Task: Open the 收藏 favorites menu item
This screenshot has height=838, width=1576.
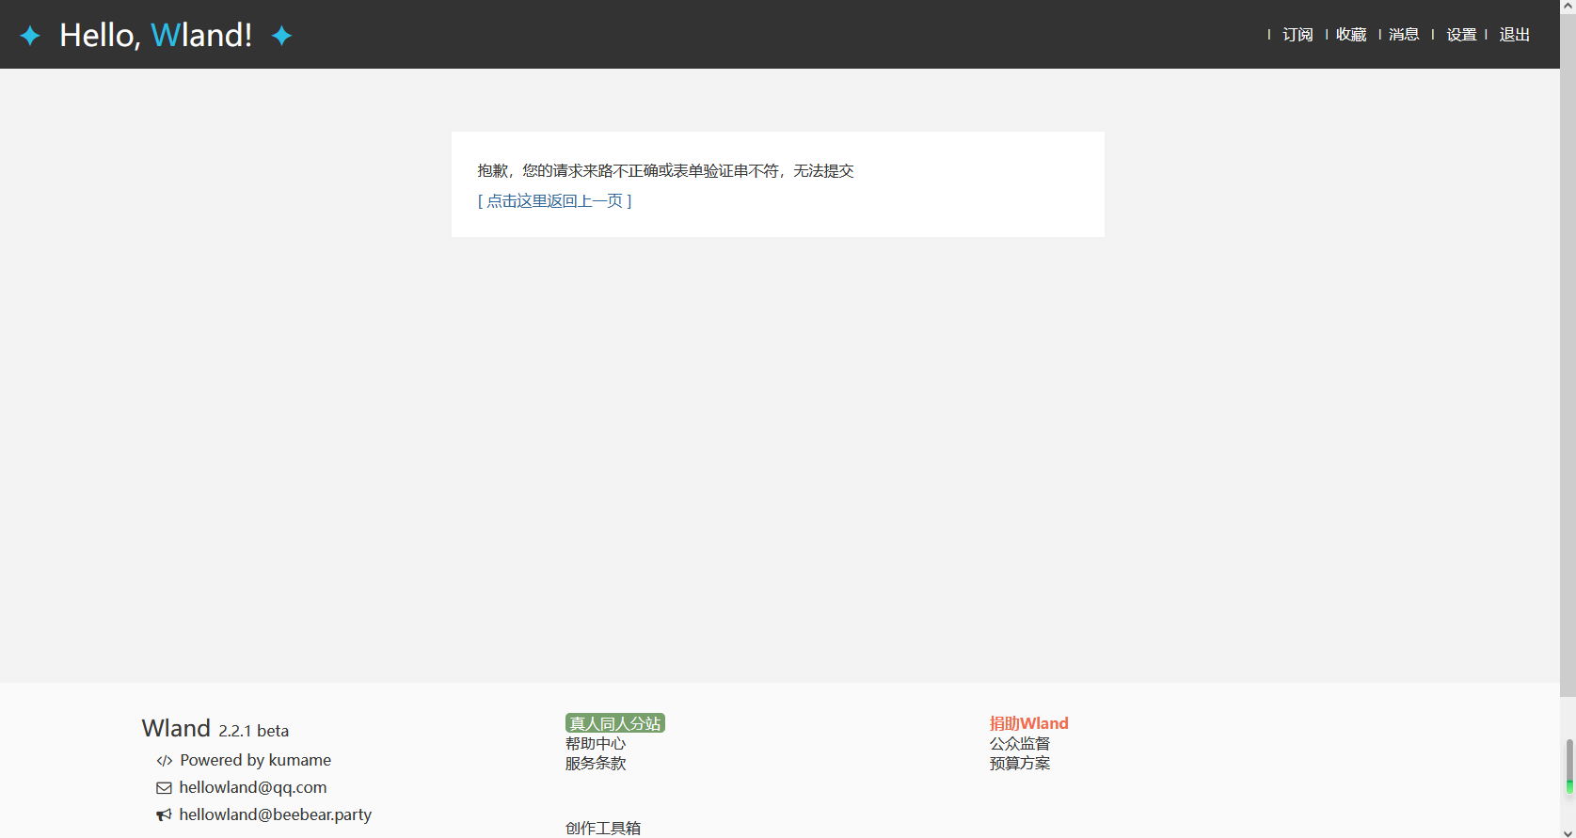Action: [x=1351, y=35]
